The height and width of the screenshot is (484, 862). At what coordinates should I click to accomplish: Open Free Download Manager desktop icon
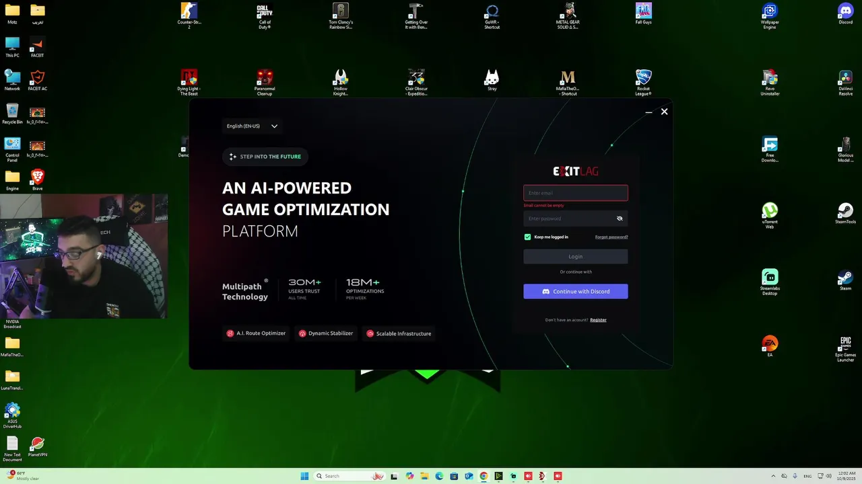[770, 149]
